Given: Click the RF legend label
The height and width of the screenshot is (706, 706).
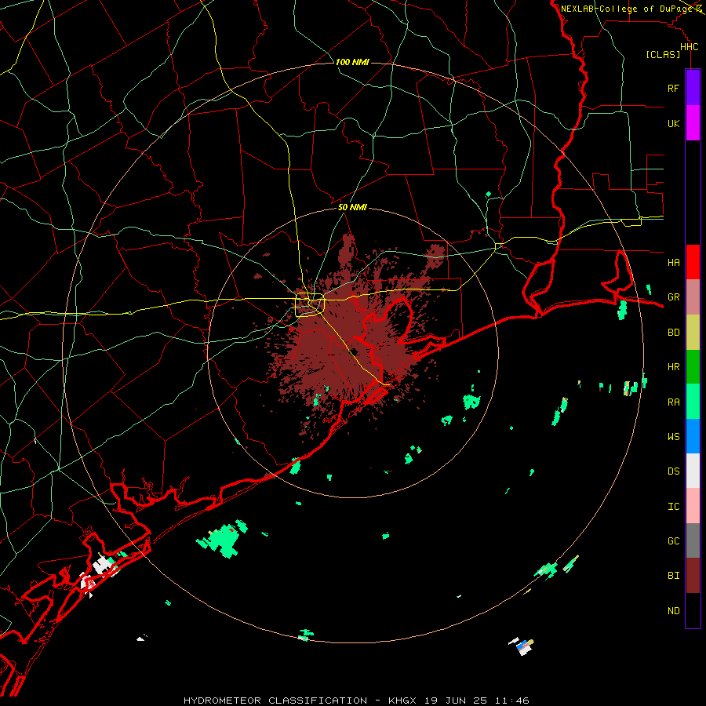Looking at the screenshot, I should pos(673,88).
